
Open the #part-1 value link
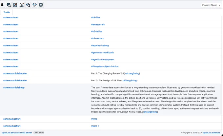pyautogui.click(x=95, y=126)
